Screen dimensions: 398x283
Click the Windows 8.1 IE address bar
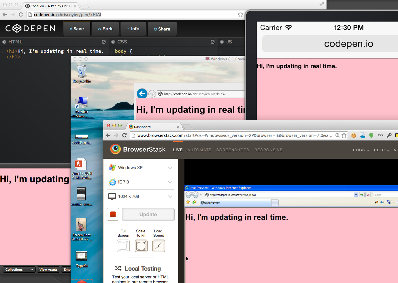[201, 94]
